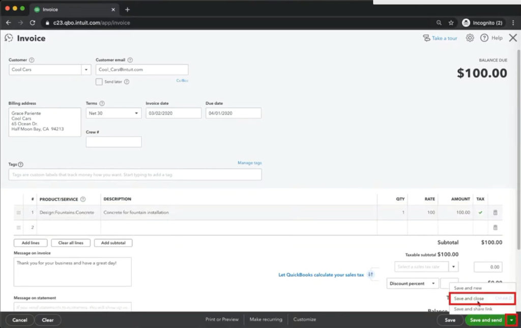Open the Terms Net 30 dropdown

136,113
